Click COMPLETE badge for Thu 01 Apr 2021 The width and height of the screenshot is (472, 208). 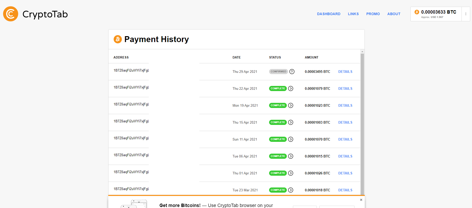278,173
